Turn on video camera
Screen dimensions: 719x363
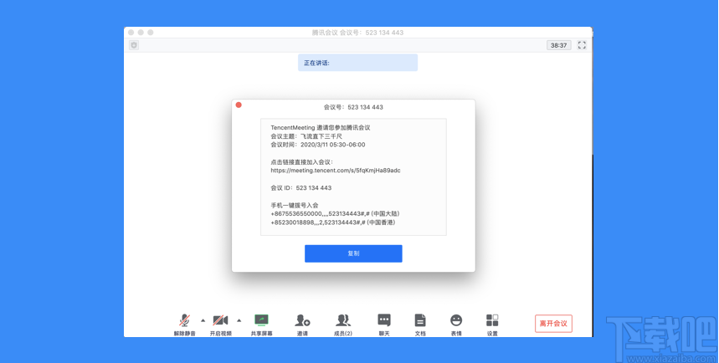click(x=221, y=325)
